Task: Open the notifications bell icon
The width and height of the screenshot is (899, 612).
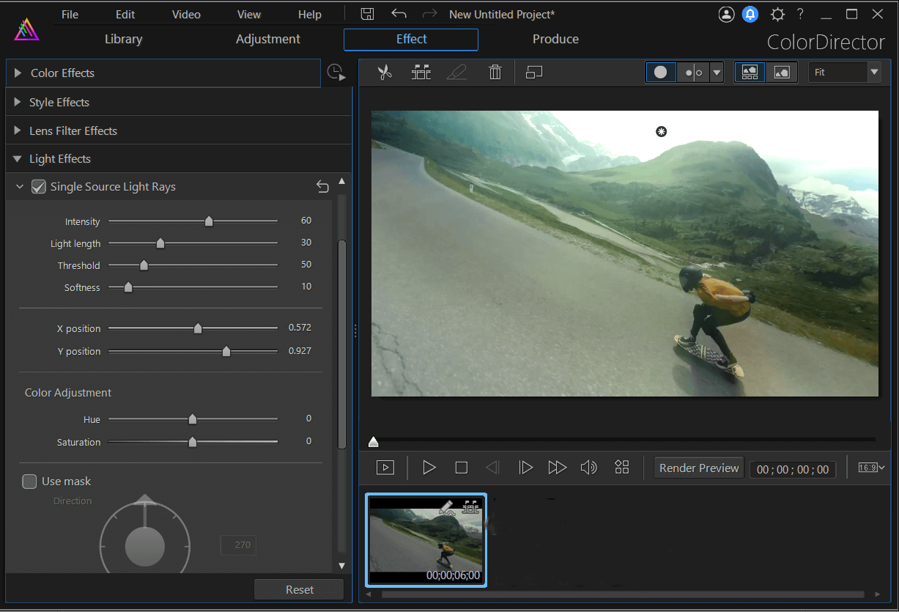Action: click(750, 14)
